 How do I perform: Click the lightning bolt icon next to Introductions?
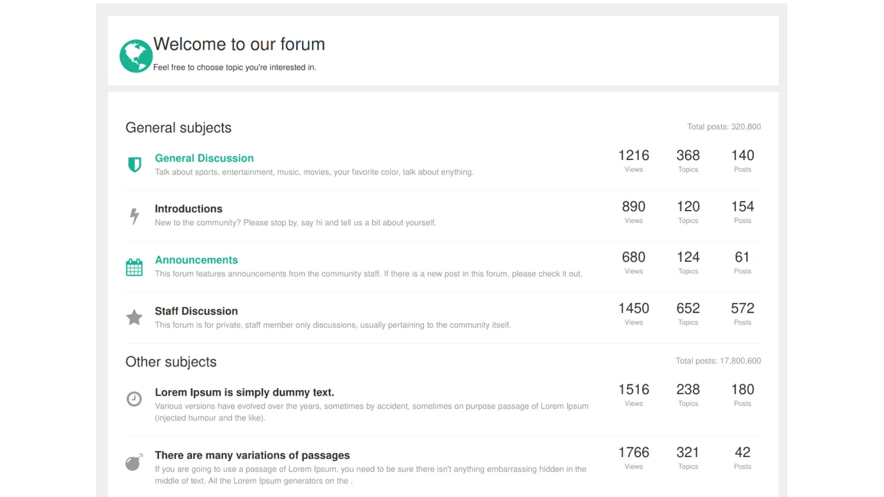click(x=134, y=215)
